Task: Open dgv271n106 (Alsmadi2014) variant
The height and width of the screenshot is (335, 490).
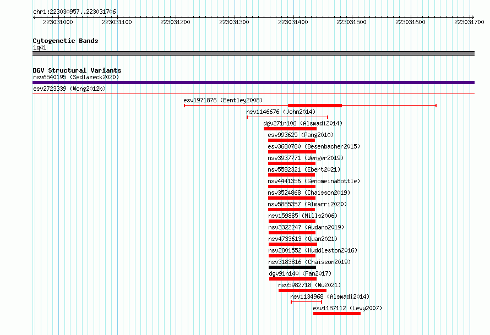Action: [x=303, y=123]
